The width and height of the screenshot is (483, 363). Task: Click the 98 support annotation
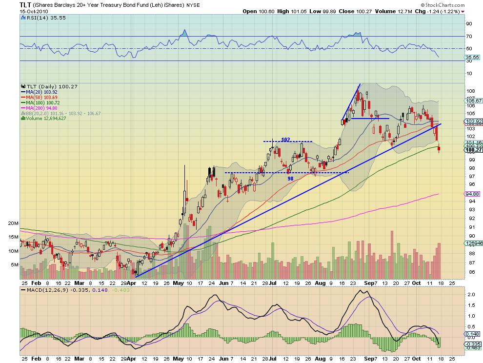pos(290,179)
